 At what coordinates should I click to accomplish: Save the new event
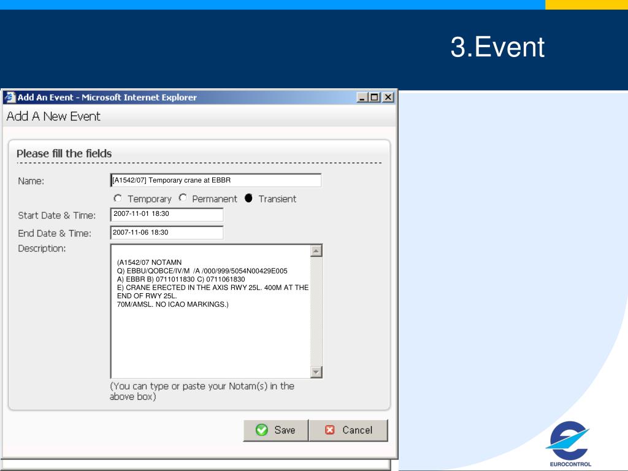click(276, 430)
